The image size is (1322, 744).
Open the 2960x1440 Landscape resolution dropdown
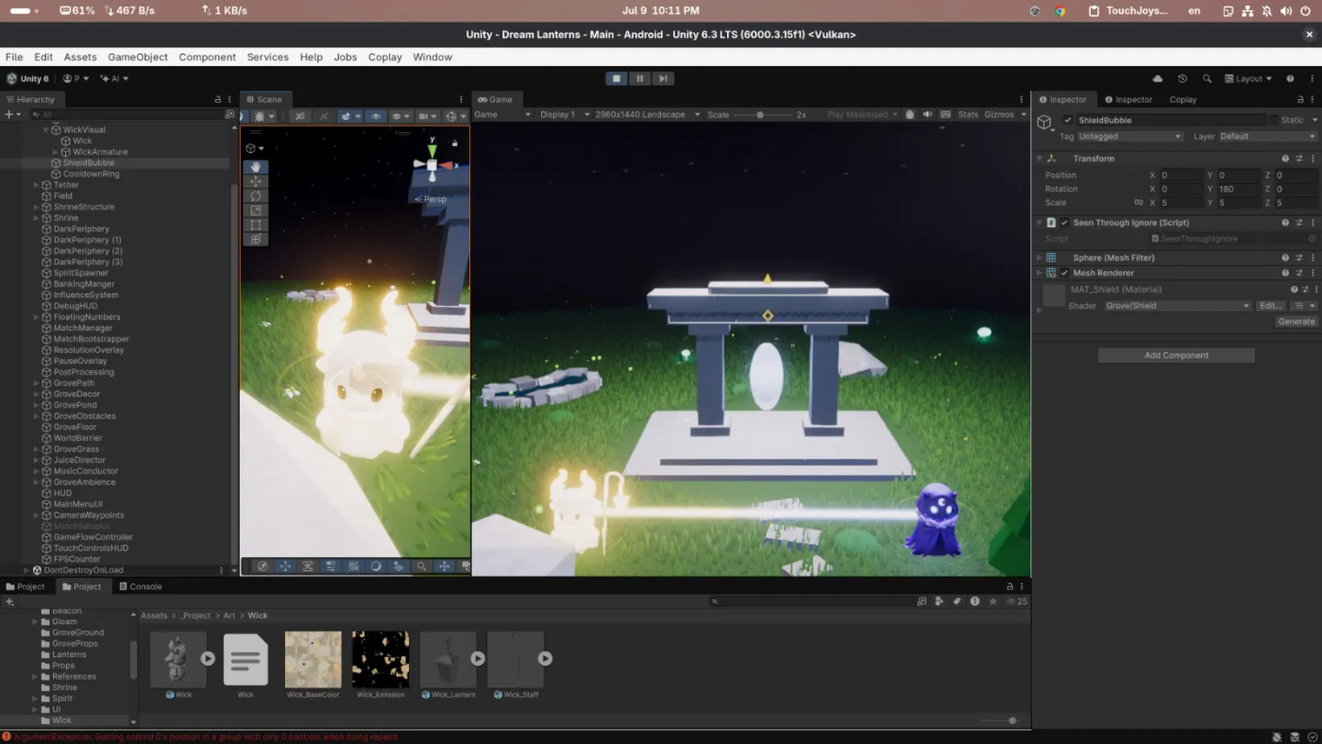pyautogui.click(x=648, y=114)
